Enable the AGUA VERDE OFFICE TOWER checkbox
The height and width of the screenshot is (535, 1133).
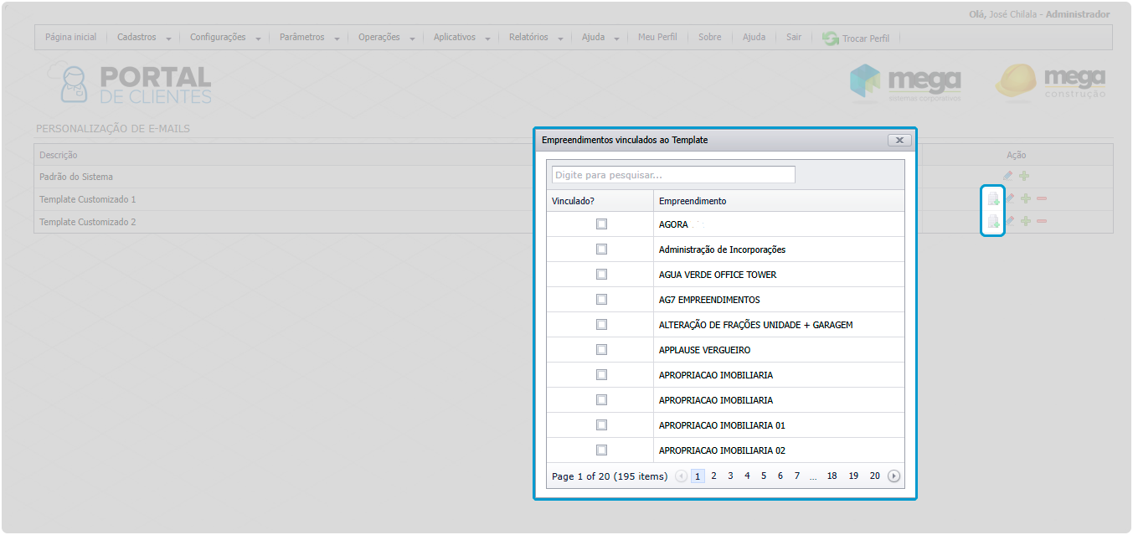601,275
